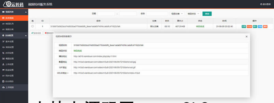Close the video details dialog
This screenshot has width=274, height=103.
pos(246,37)
